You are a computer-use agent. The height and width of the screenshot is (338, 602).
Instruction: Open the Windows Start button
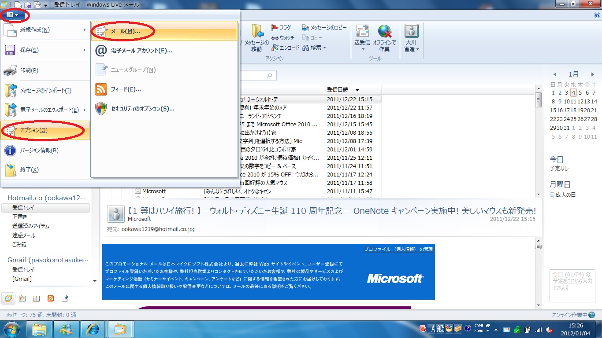pos(12,329)
